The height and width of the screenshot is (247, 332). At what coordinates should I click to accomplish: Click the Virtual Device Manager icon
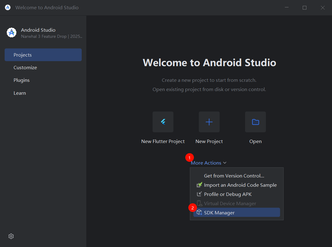tap(199, 203)
